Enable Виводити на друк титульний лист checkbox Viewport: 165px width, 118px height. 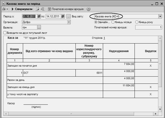coord(5,33)
